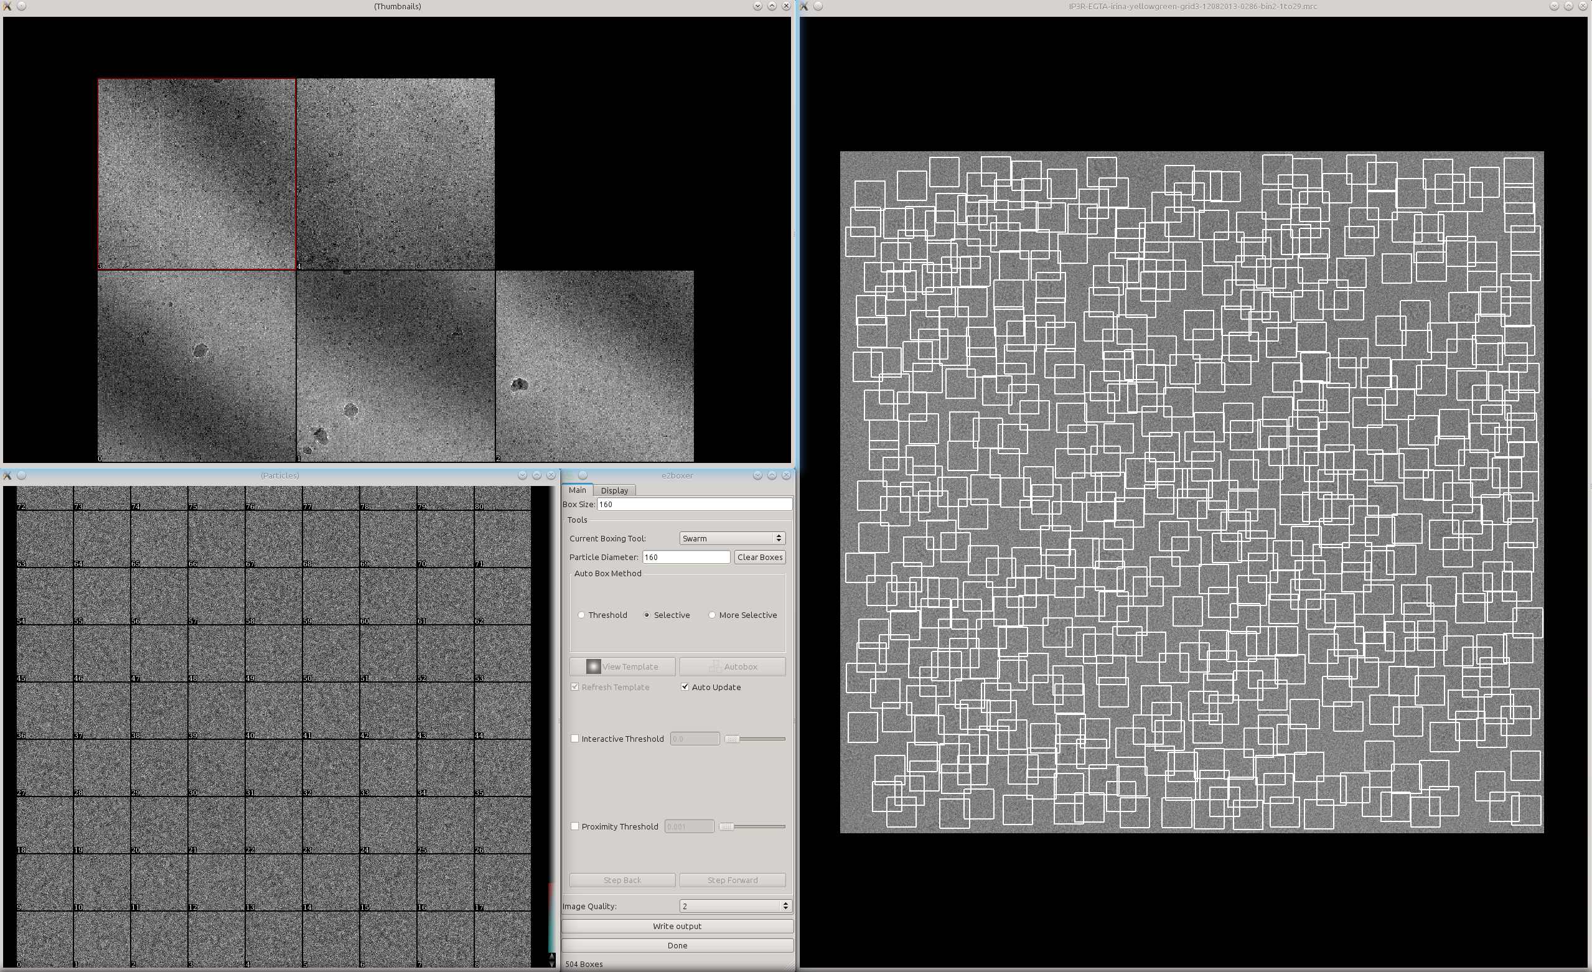This screenshot has height=972, width=1592.
Task: Open the Current Boxing Tool Swarm dropdown
Action: click(732, 539)
